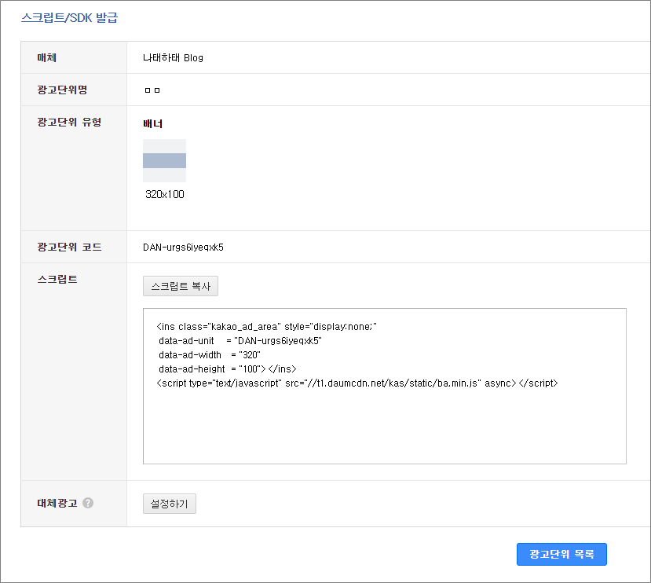Click the 스크립트/SDK 발급 heading
This screenshot has width=651, height=583.
tap(69, 17)
